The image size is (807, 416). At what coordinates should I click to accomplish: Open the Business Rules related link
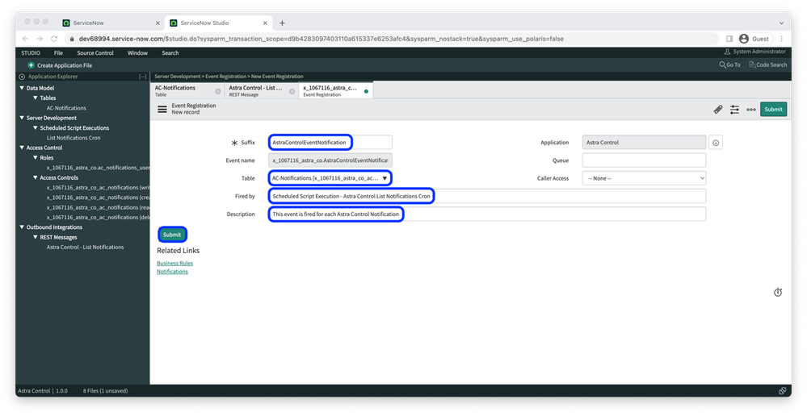tap(175, 263)
